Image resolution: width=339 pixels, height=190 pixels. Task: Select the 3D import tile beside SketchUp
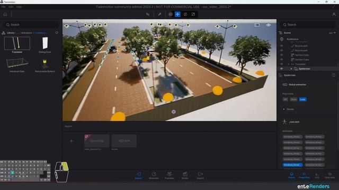click(x=124, y=141)
